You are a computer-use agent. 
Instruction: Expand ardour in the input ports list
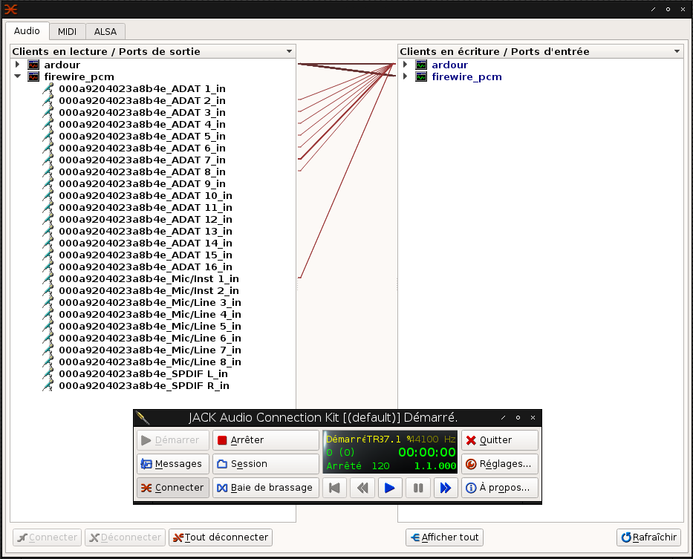click(406, 65)
